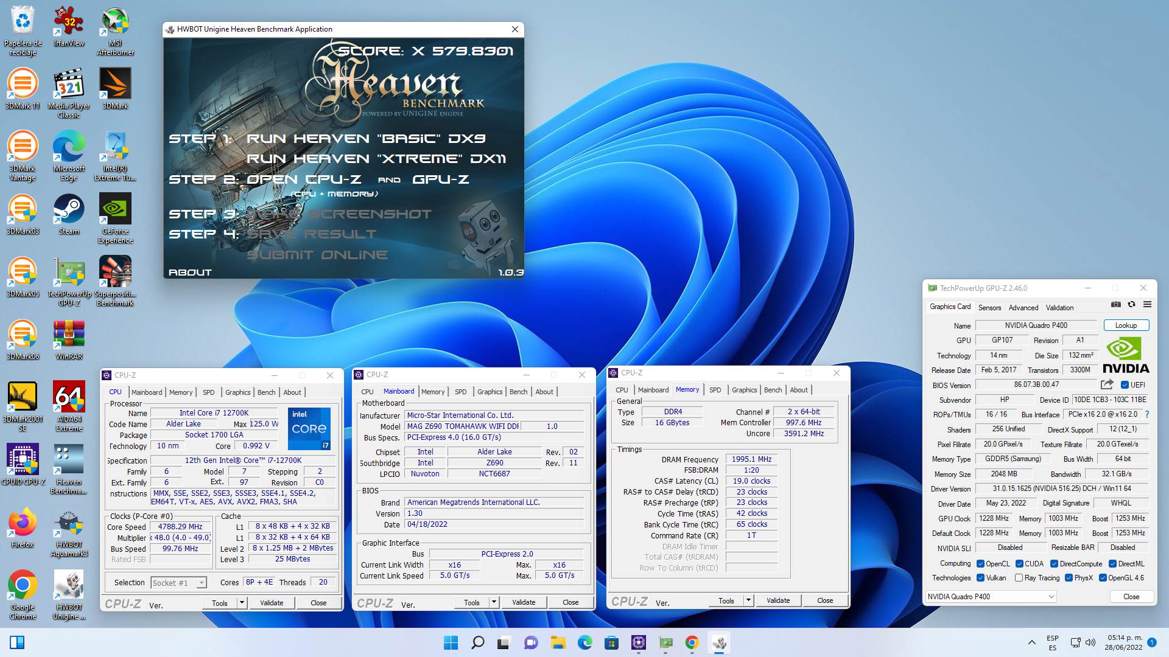Open NVIDIA Quadro P400 GPU selector dropdown
The height and width of the screenshot is (657, 1169).
tap(991, 597)
